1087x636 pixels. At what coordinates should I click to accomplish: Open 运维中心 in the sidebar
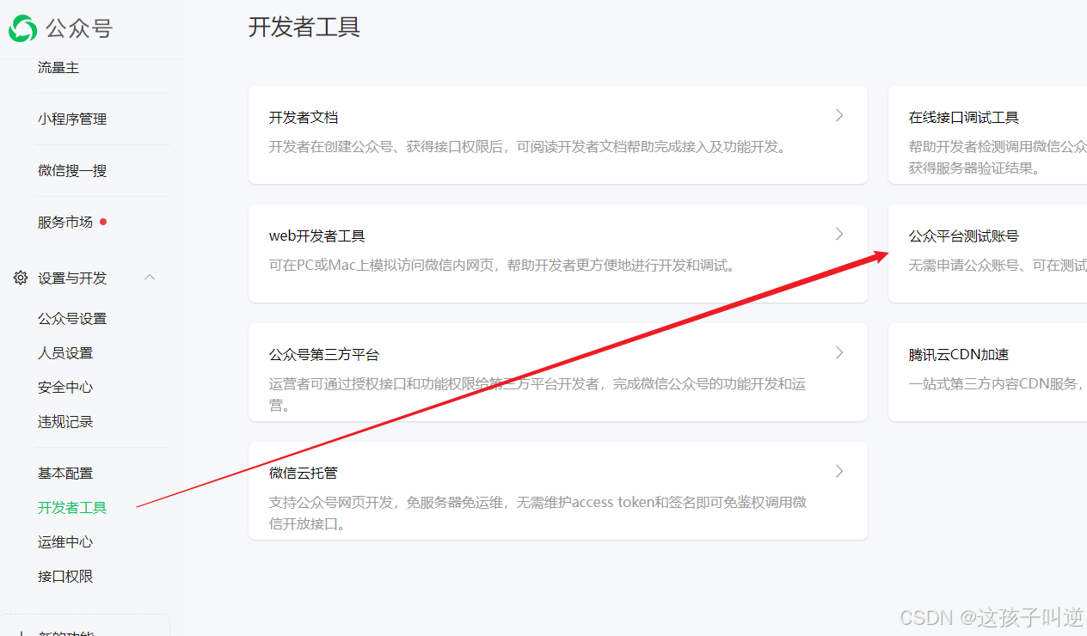tap(65, 541)
